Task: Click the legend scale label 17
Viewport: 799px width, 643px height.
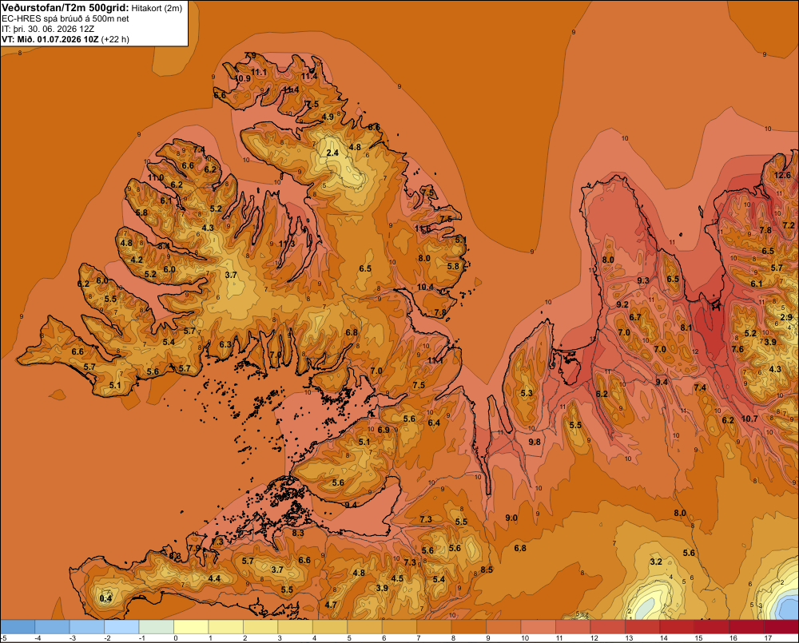Action: [768, 638]
